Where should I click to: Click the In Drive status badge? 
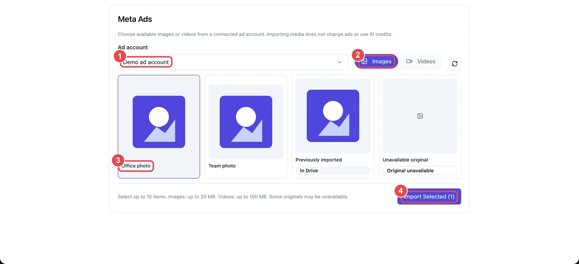333,171
